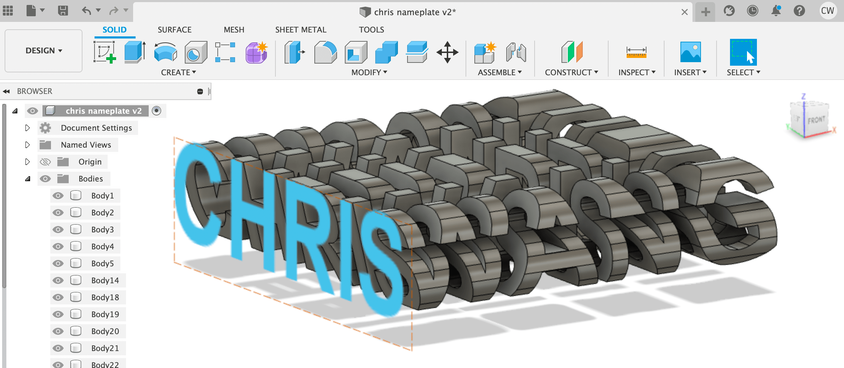
Task: Select the Offset Face tool
Action: 417,52
